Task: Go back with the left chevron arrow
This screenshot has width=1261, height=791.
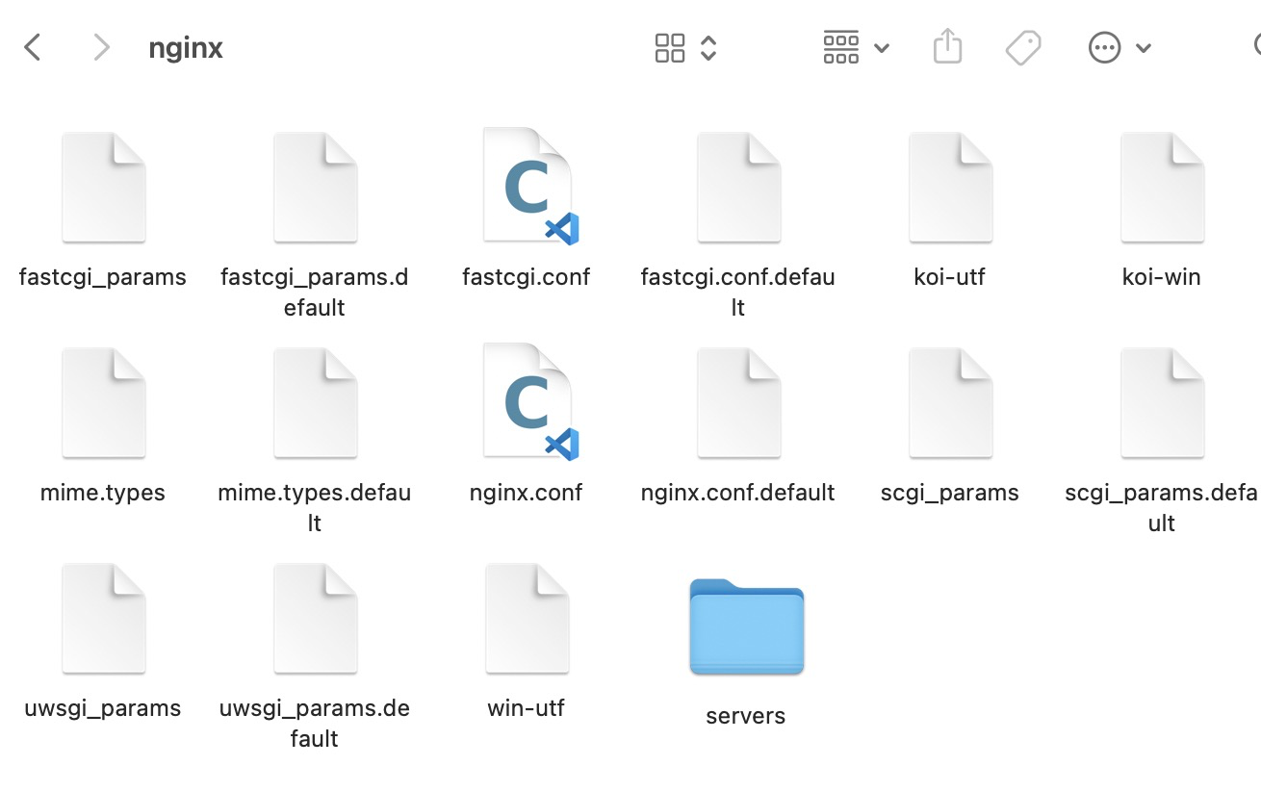Action: (33, 47)
